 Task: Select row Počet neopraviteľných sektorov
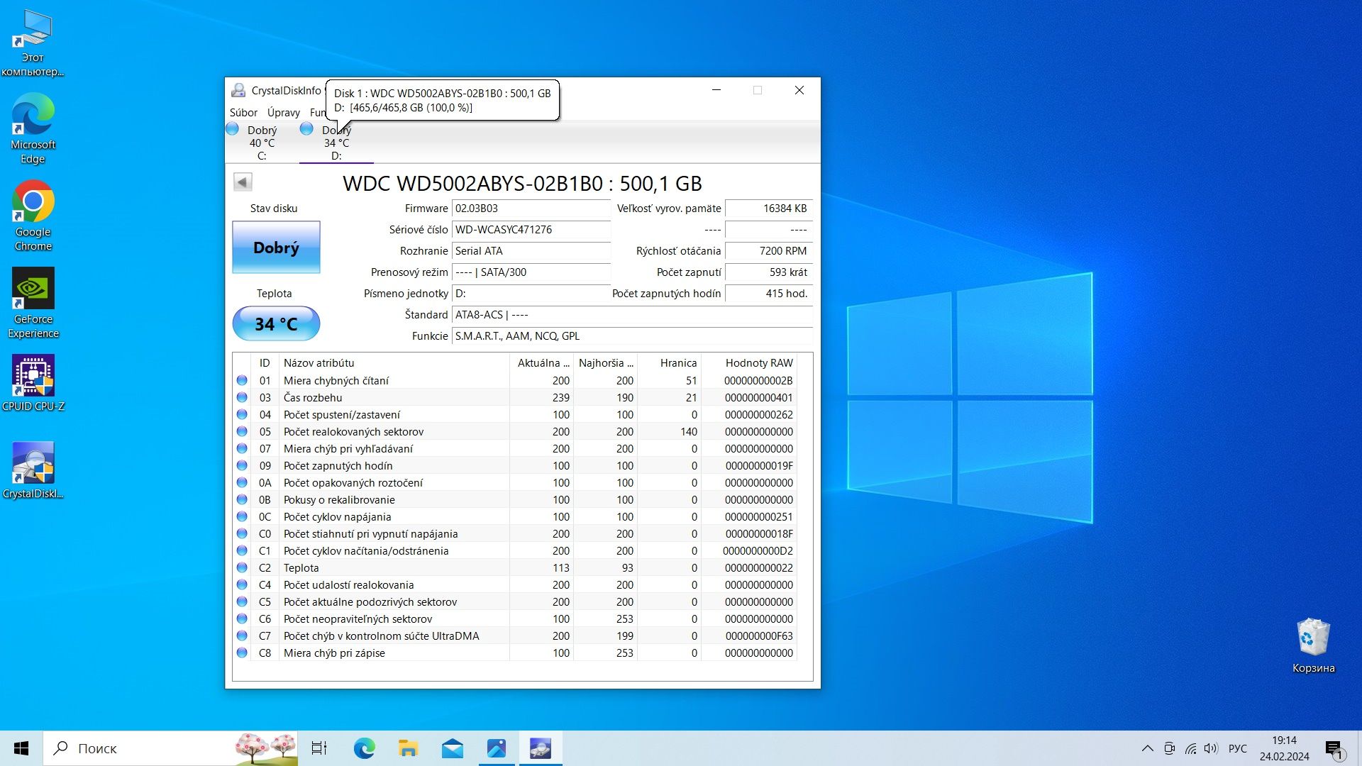[x=515, y=619]
